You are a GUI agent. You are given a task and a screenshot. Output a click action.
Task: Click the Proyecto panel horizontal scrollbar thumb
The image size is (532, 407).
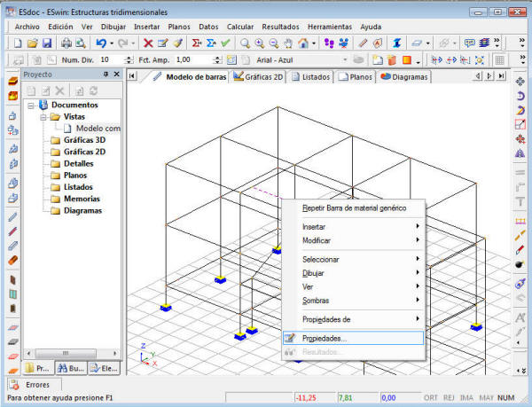point(65,353)
